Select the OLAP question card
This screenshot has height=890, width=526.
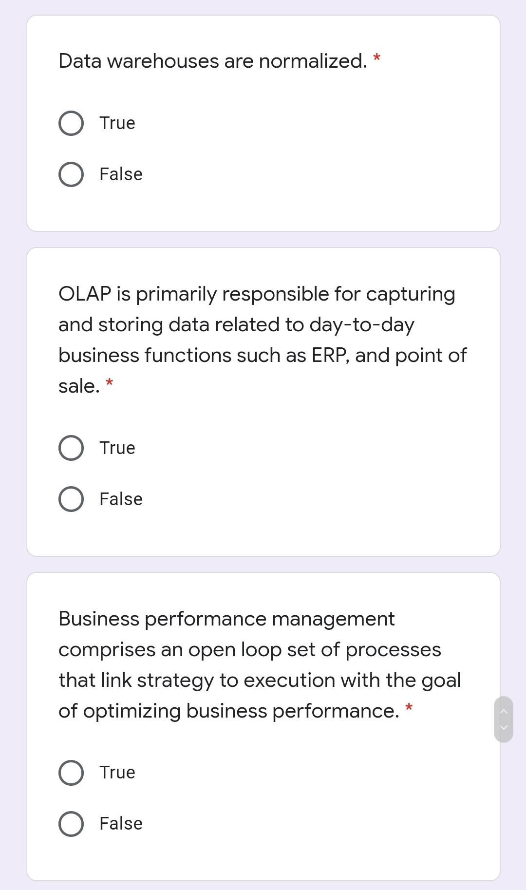coord(263,401)
